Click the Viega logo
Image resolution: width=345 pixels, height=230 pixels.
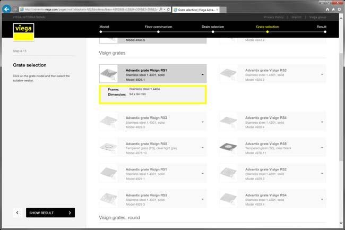point(23,32)
